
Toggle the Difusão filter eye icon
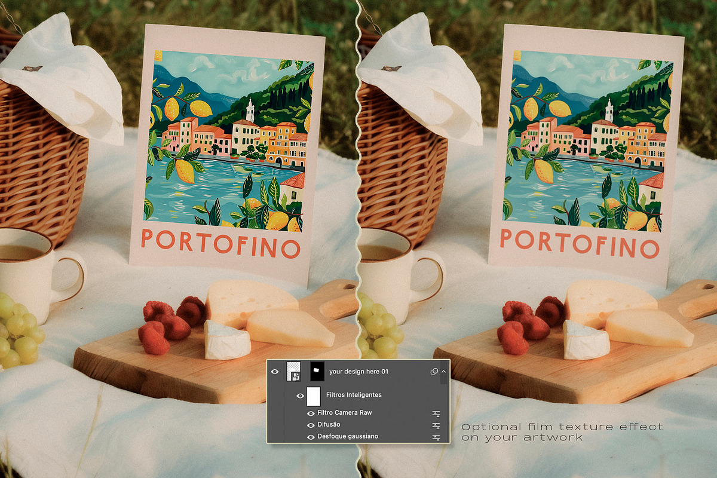(x=311, y=425)
